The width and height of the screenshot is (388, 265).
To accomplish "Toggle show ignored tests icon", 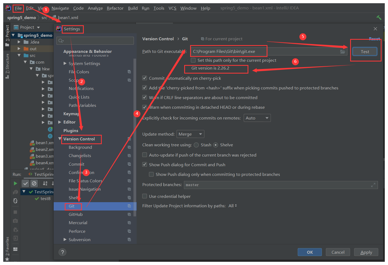I will pyautogui.click(x=34, y=183).
